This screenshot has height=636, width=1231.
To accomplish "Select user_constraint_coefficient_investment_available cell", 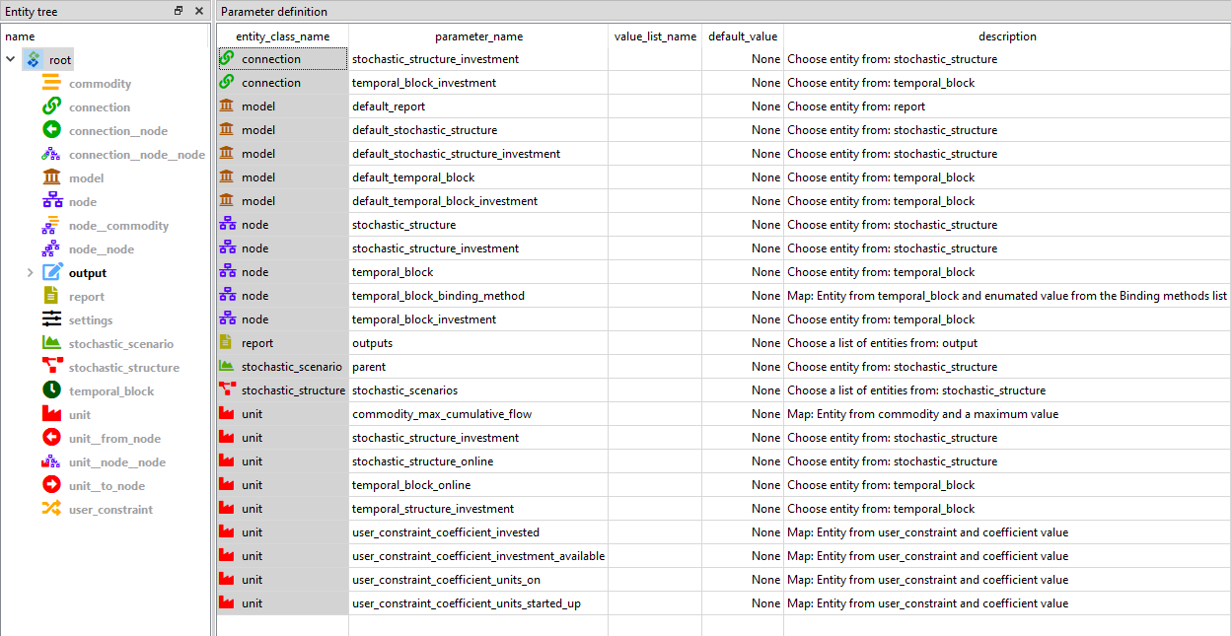I will pos(478,556).
